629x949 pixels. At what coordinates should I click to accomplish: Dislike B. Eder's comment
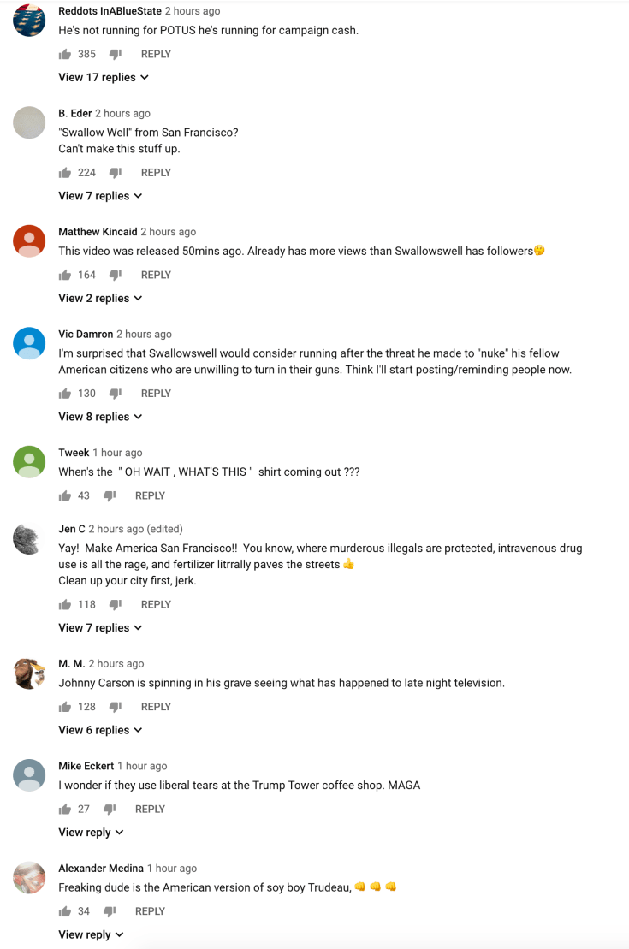115,172
